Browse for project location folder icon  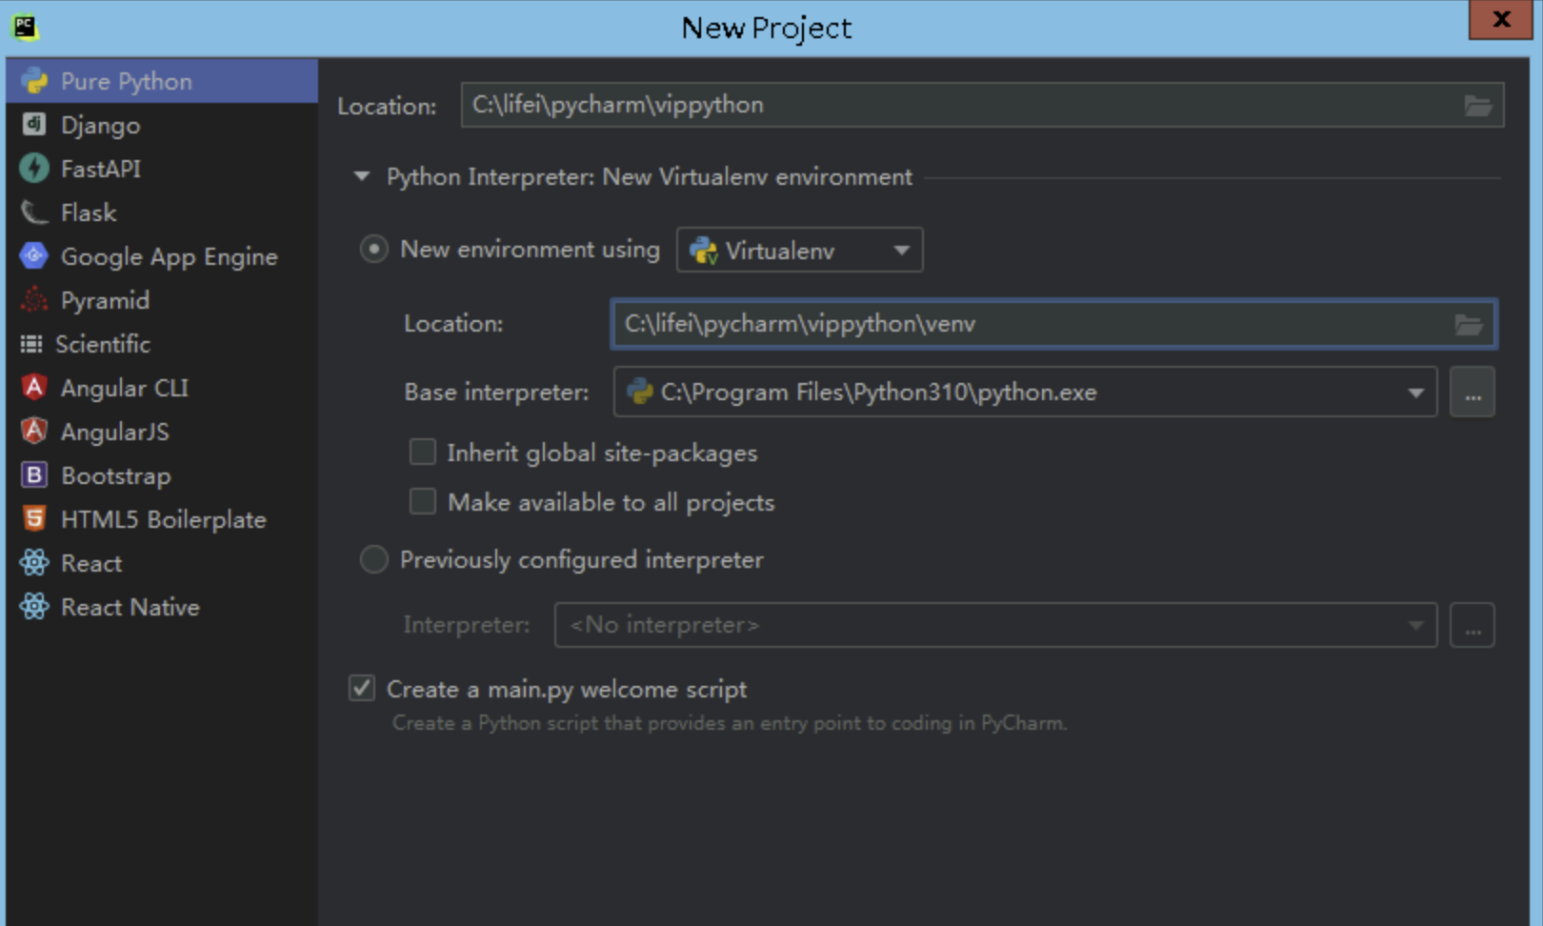(1477, 106)
